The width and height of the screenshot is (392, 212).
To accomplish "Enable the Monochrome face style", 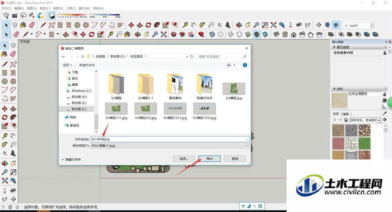I will click(265, 34).
